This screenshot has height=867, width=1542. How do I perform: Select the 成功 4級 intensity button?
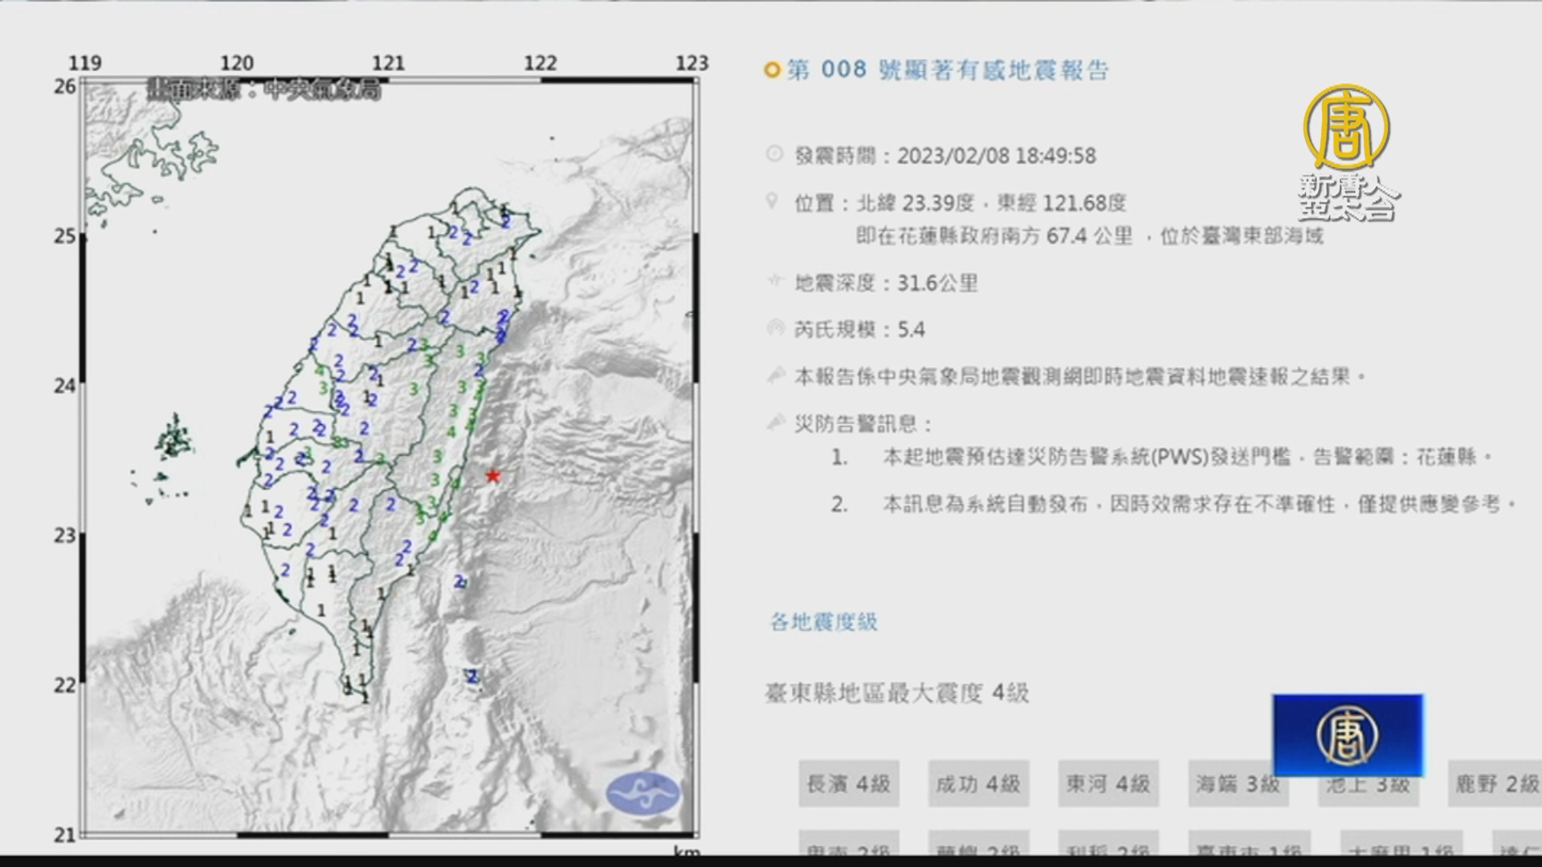click(978, 784)
